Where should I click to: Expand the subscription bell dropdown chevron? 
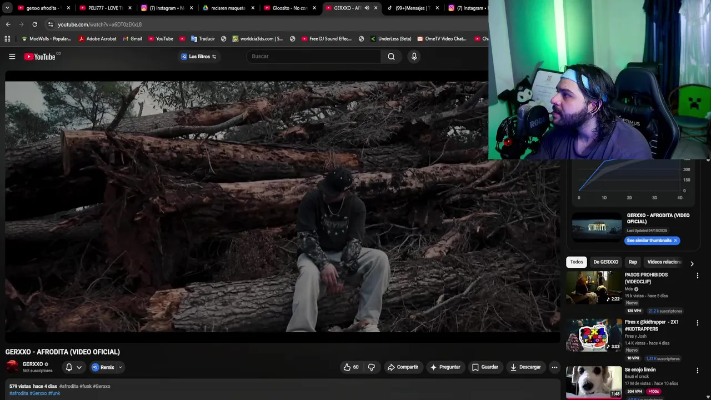[x=79, y=367]
